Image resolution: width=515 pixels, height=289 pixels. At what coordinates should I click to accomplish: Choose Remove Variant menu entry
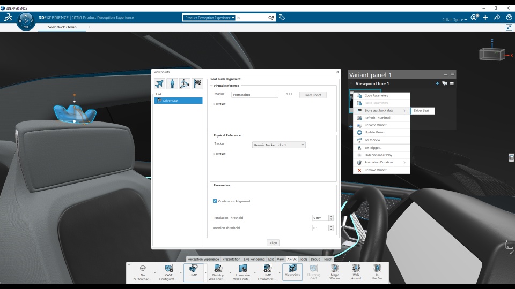click(381, 170)
